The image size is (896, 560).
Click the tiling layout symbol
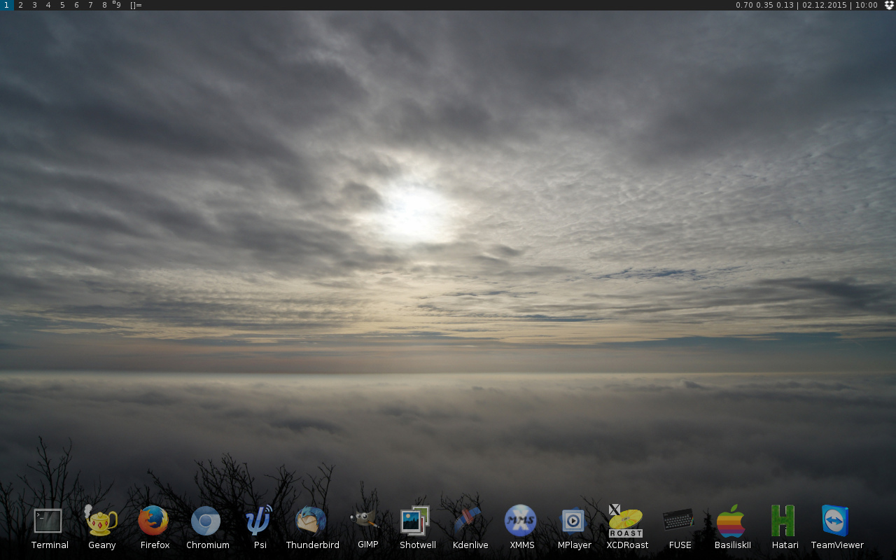[136, 5]
